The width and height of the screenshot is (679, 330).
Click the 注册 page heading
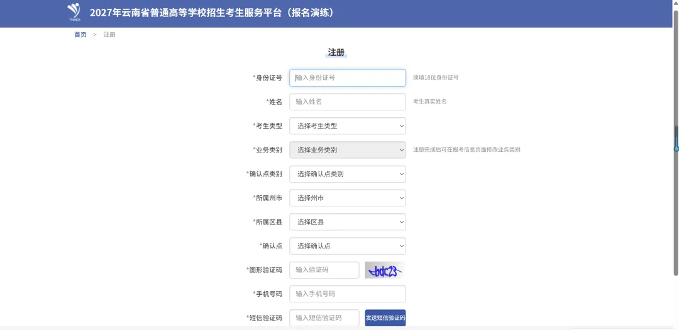(336, 53)
